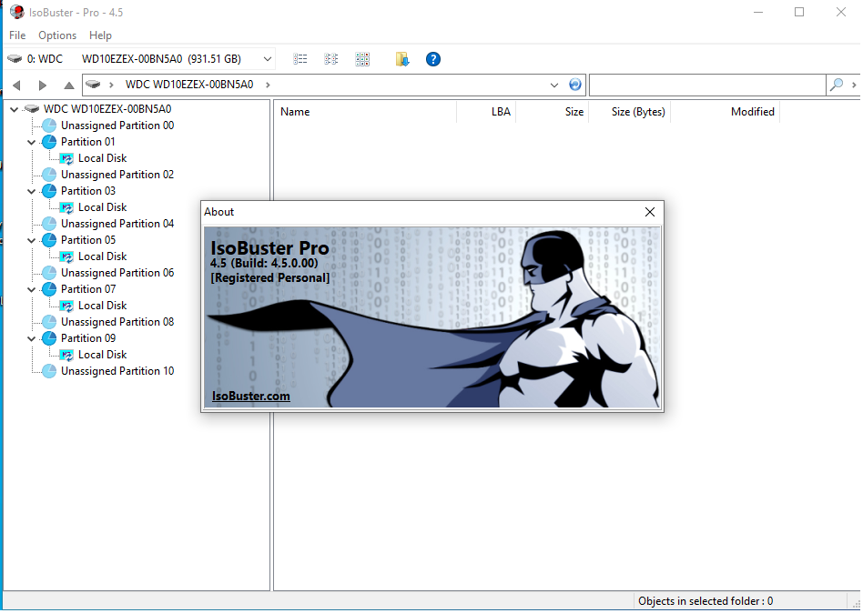This screenshot has height=613, width=863.
Task: Sort by the Size column header
Action: coord(553,112)
